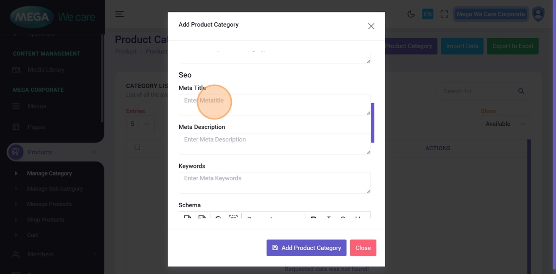Screen dimensions: 556x274
Task: Click the Media Library icon in sidebar
Action: (x=16, y=70)
